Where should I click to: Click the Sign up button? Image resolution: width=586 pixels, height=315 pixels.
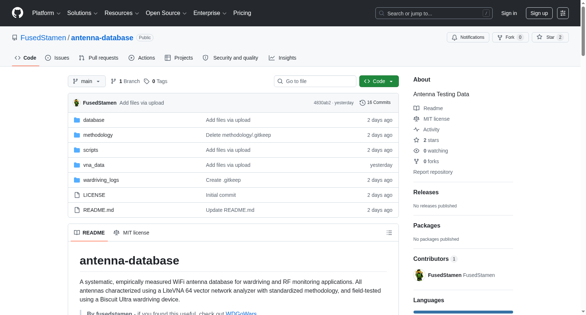point(539,13)
